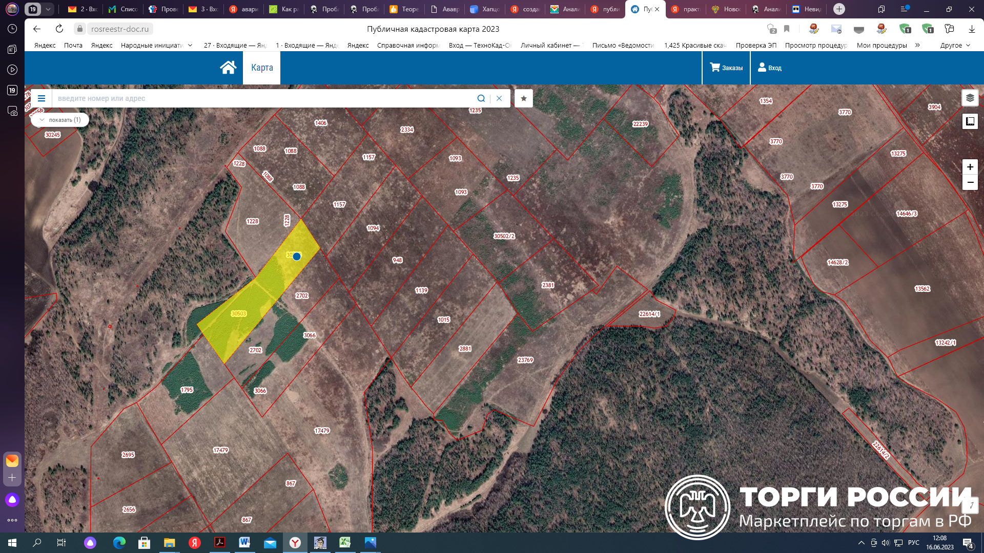
Task: Open a new browser tab
Action: tap(839, 9)
